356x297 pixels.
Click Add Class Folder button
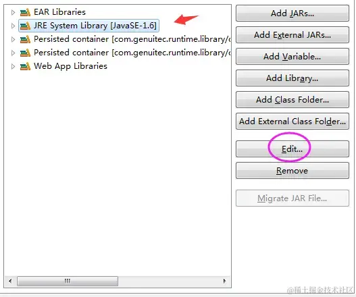pos(293,100)
